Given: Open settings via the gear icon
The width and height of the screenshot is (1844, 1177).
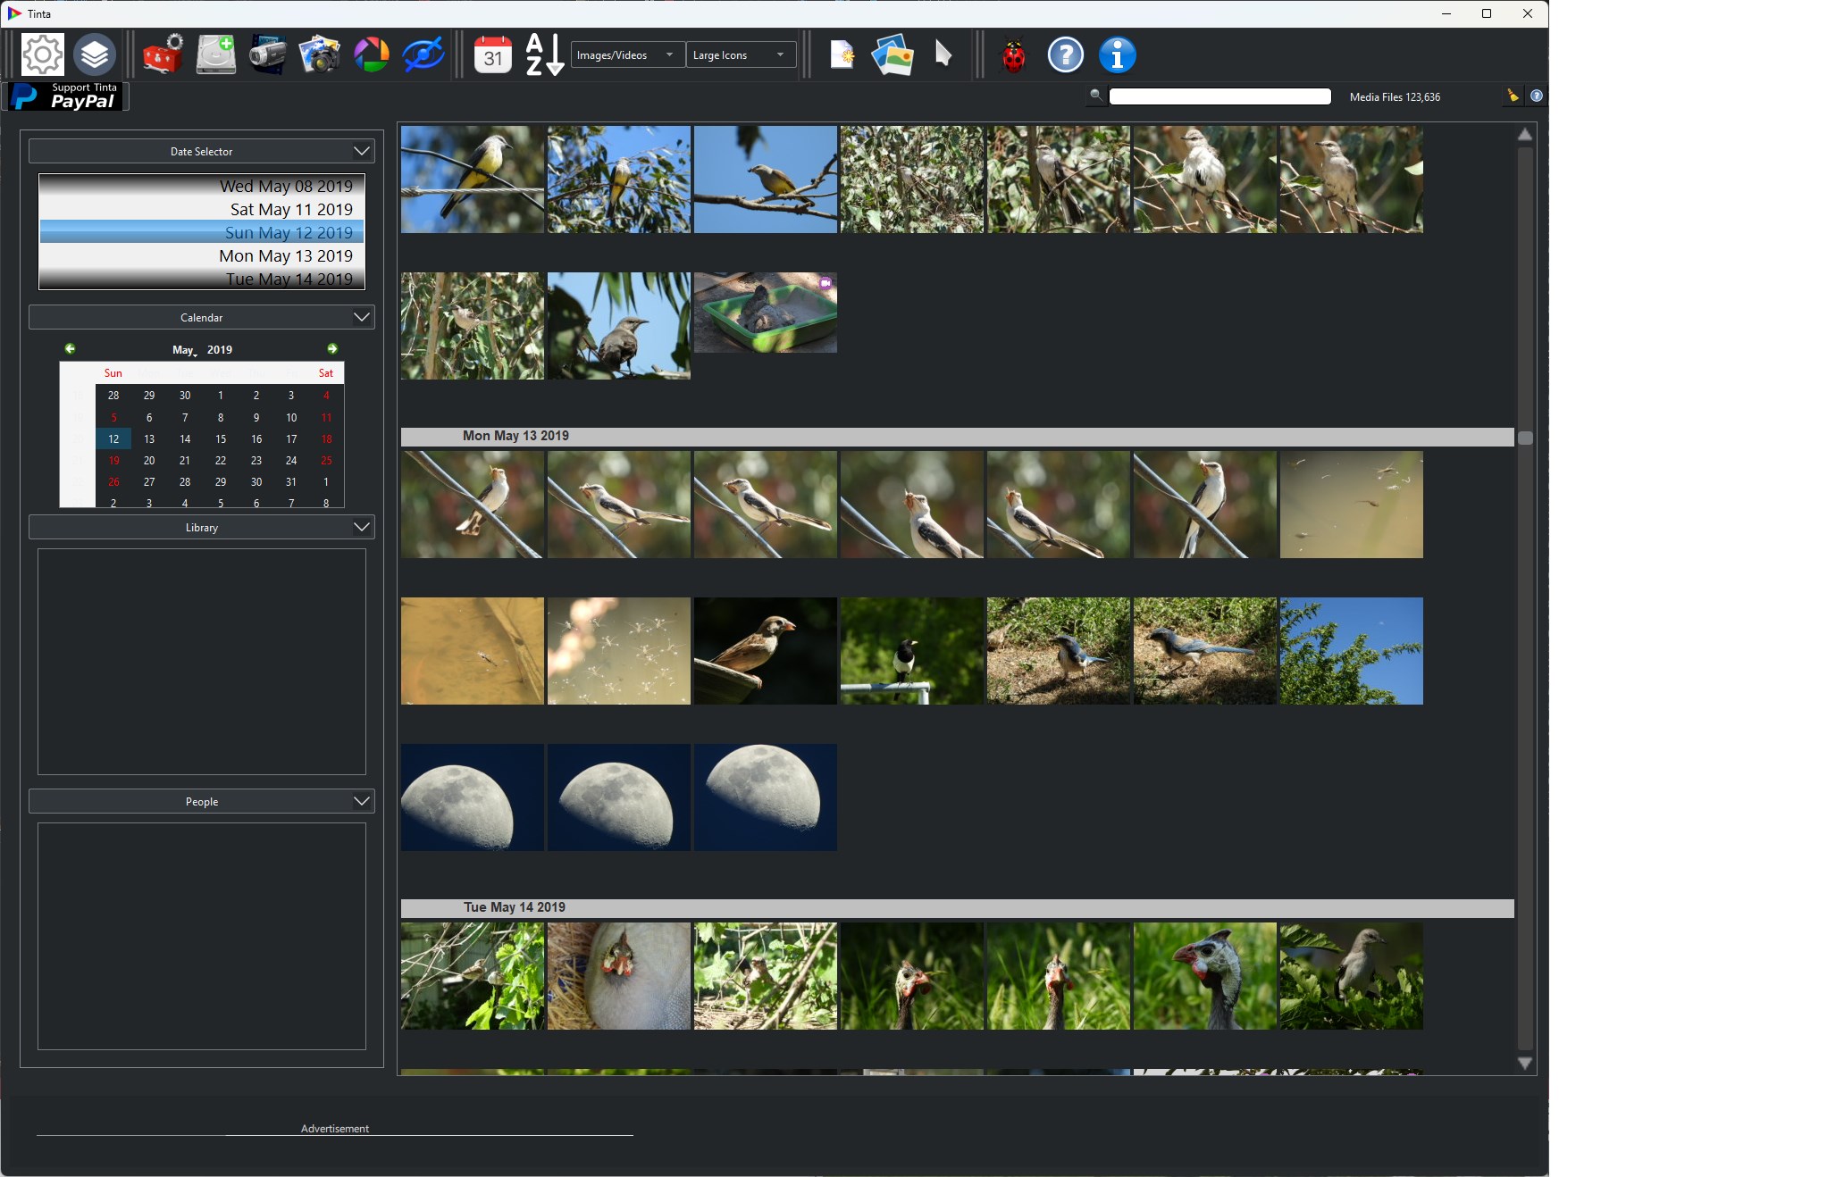Looking at the screenshot, I should [x=42, y=55].
